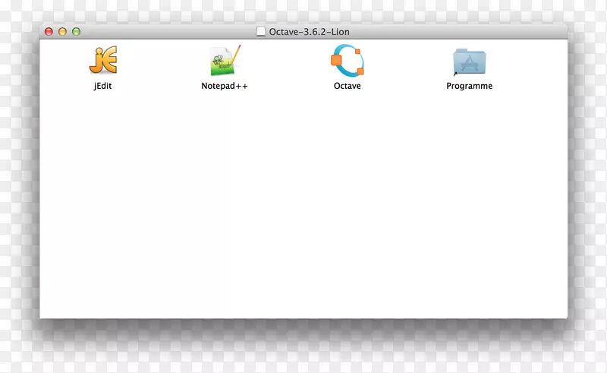Click the Octave label text
Viewport: 607px width, 373px height.
tap(348, 86)
